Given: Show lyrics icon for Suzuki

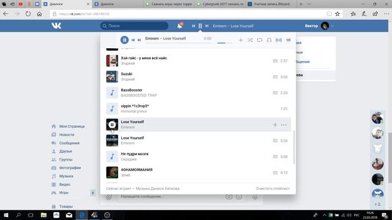Looking at the screenshot, I should (275, 77).
